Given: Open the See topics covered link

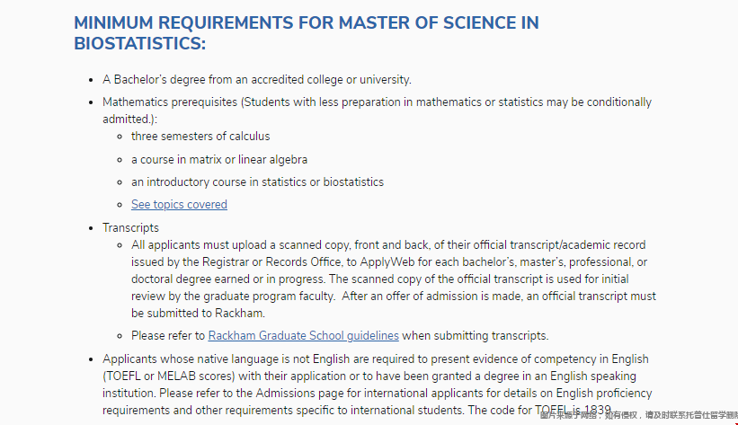Looking at the screenshot, I should (x=179, y=205).
